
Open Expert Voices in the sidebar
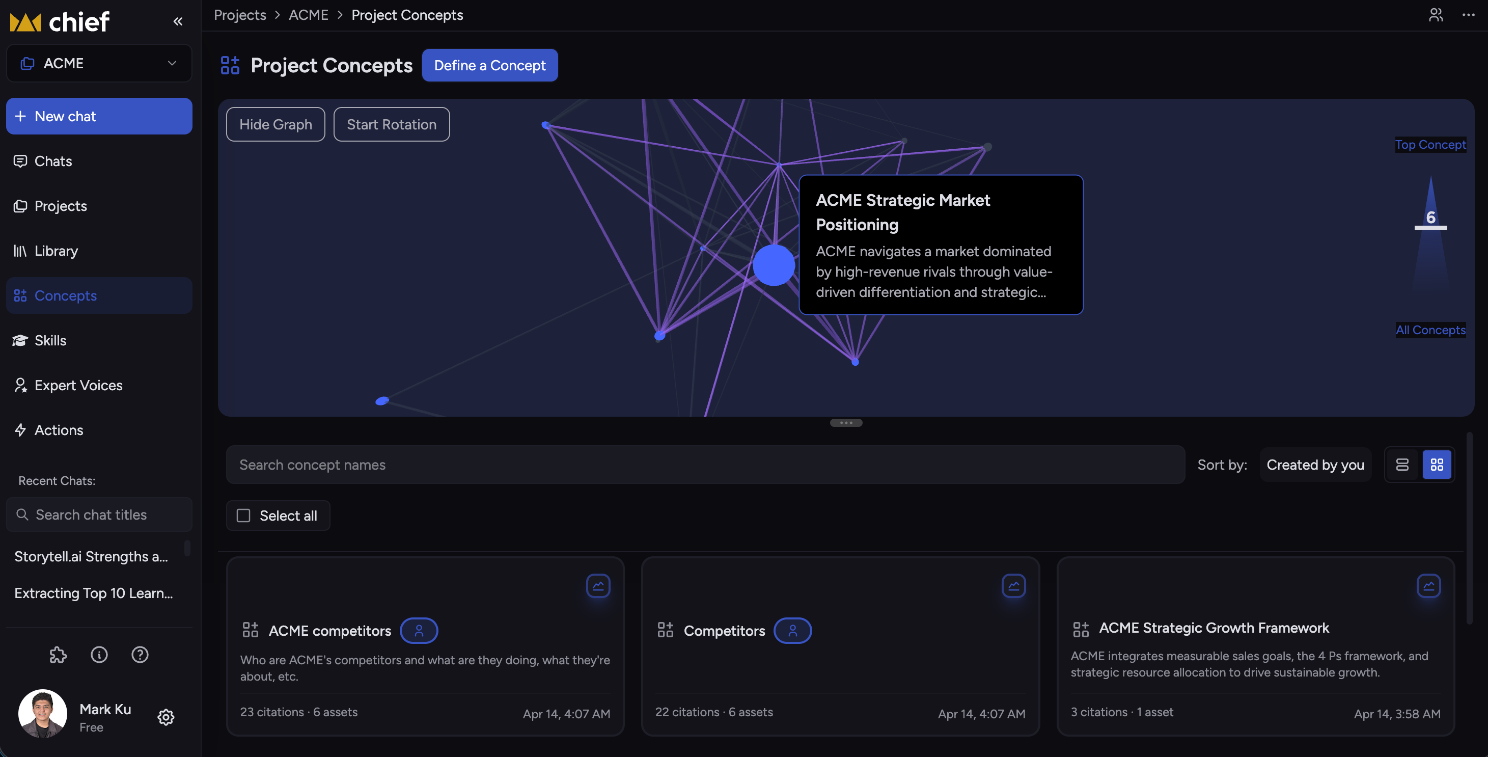[x=99, y=386]
